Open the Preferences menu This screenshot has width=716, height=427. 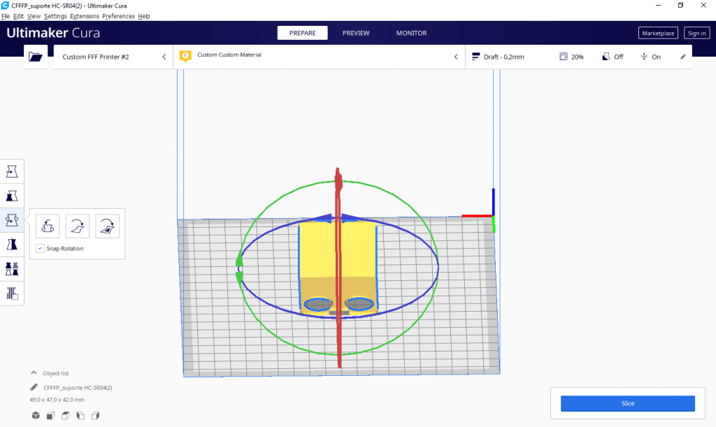[118, 16]
